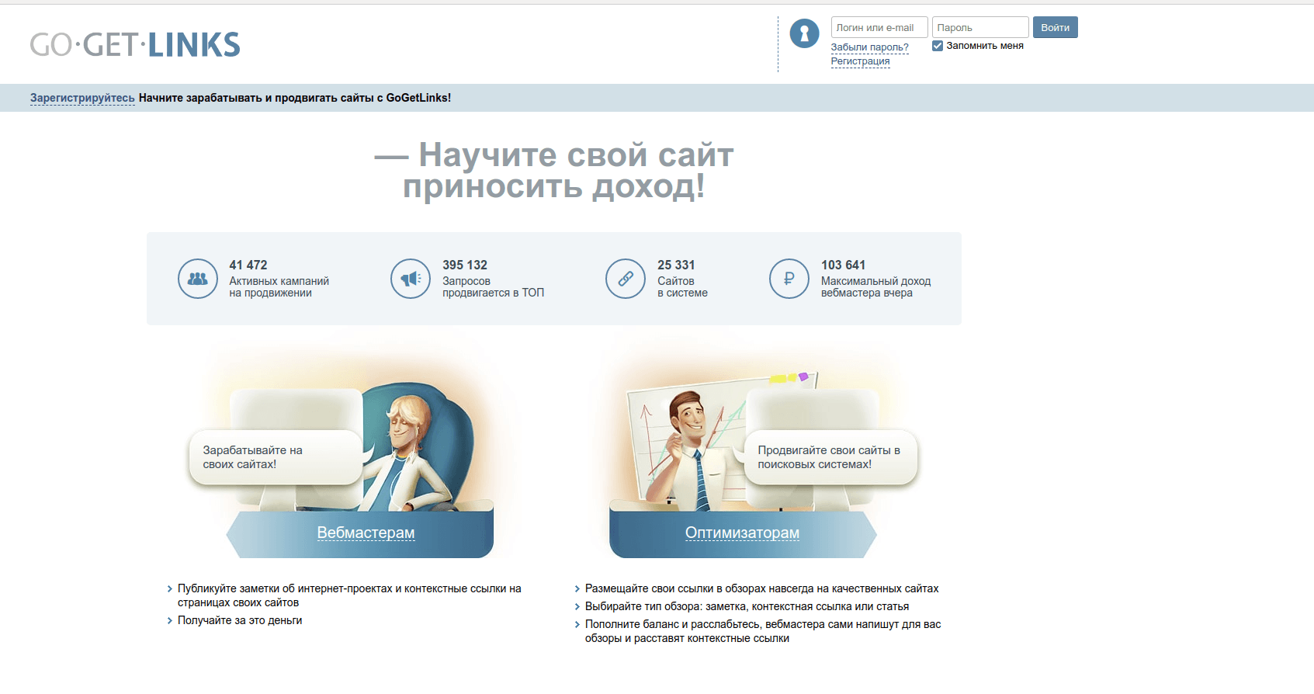Click the active campaigns people icon
This screenshot has width=1314, height=694.
[198, 279]
